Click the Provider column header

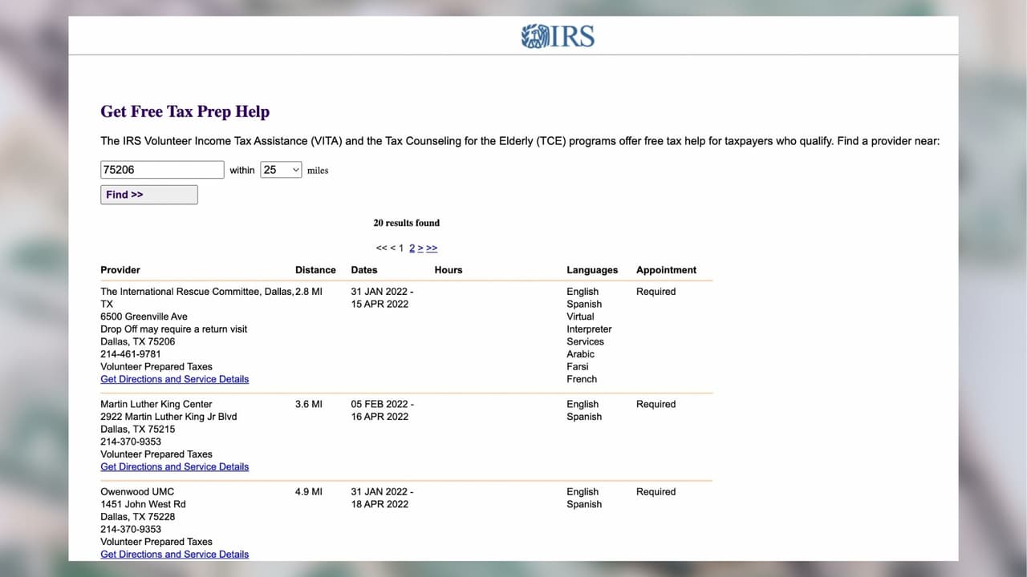click(x=120, y=270)
